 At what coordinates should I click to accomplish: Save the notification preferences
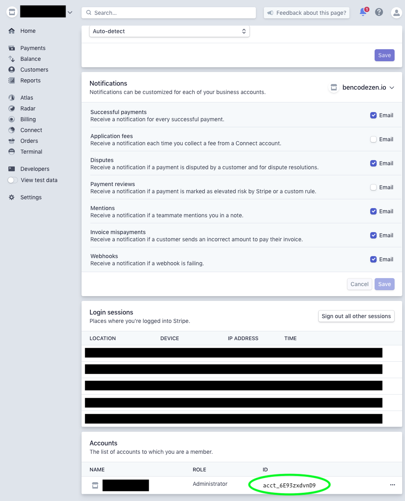pyautogui.click(x=384, y=284)
